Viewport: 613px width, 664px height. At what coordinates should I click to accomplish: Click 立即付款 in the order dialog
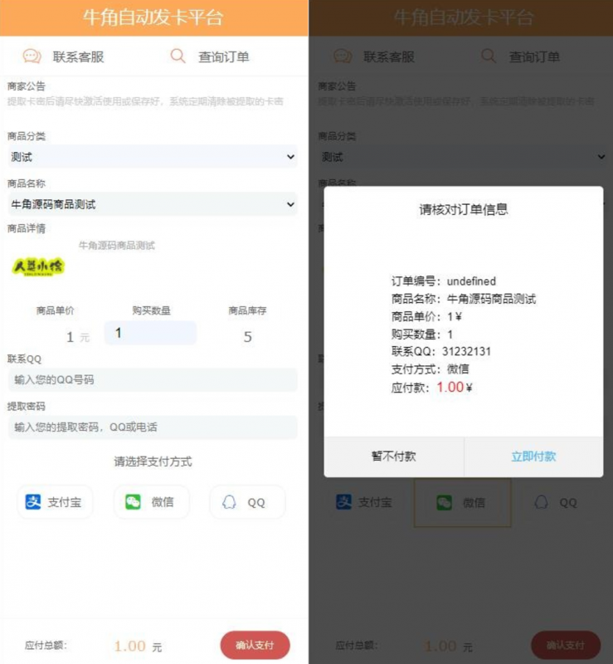[533, 456]
